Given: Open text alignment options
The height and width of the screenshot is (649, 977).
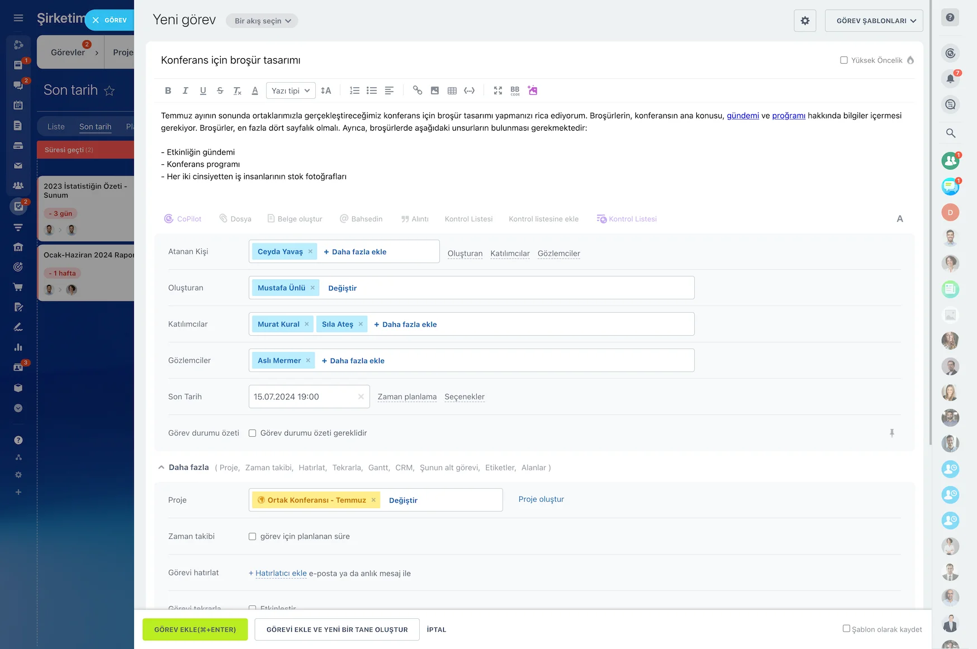Looking at the screenshot, I should pyautogui.click(x=390, y=90).
